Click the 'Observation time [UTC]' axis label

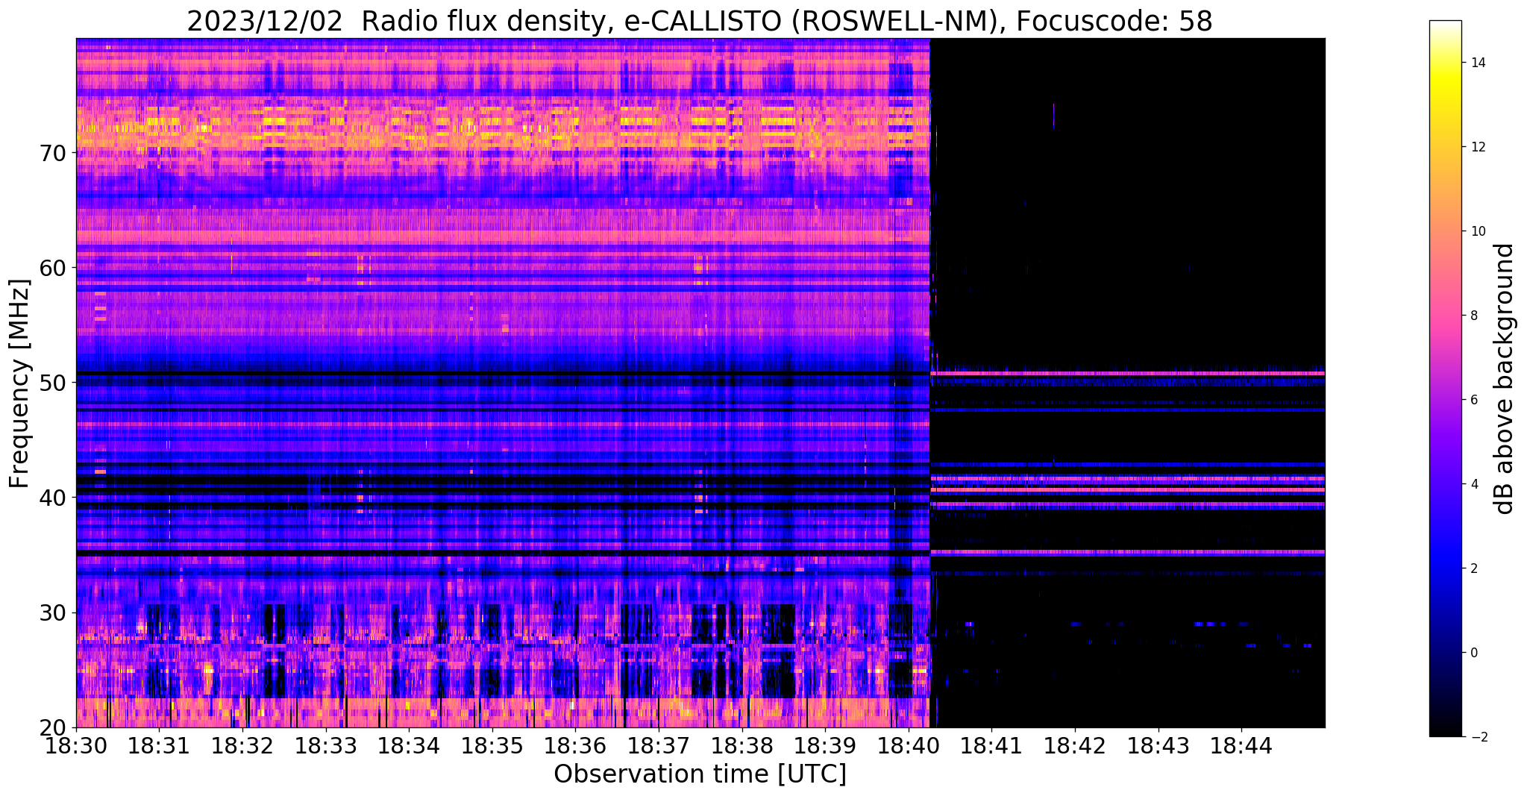(x=700, y=774)
